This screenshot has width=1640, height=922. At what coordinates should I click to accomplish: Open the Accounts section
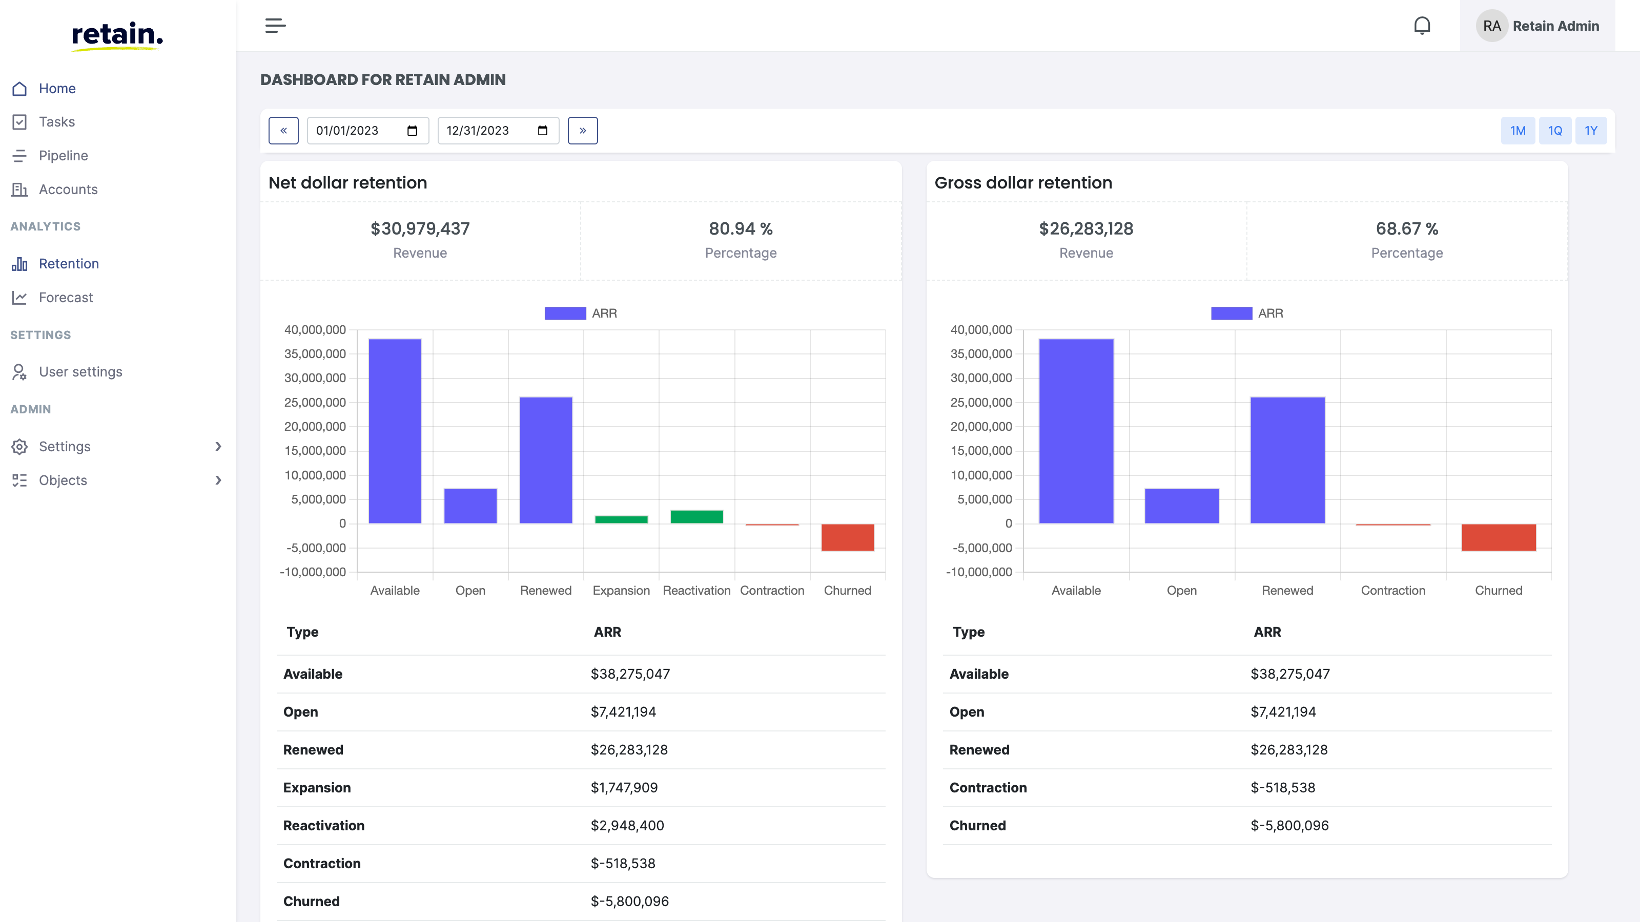68,189
